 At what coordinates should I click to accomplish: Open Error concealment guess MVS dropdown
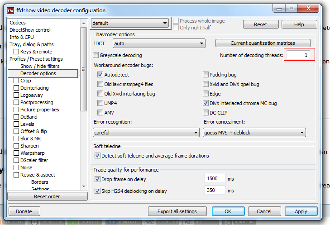(254, 133)
